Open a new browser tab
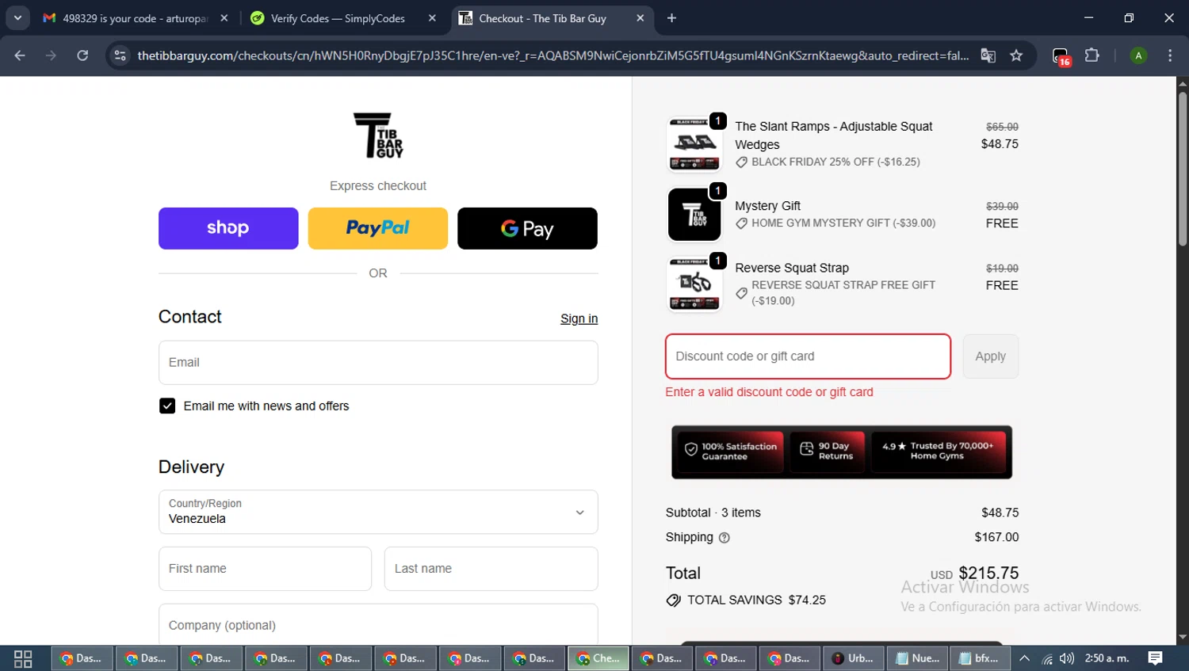 pyautogui.click(x=671, y=17)
